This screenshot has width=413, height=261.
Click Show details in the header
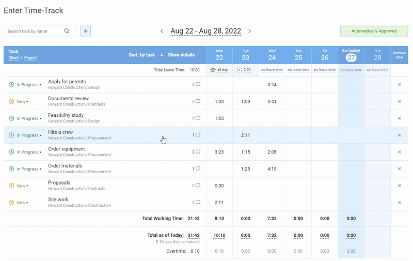tap(181, 55)
